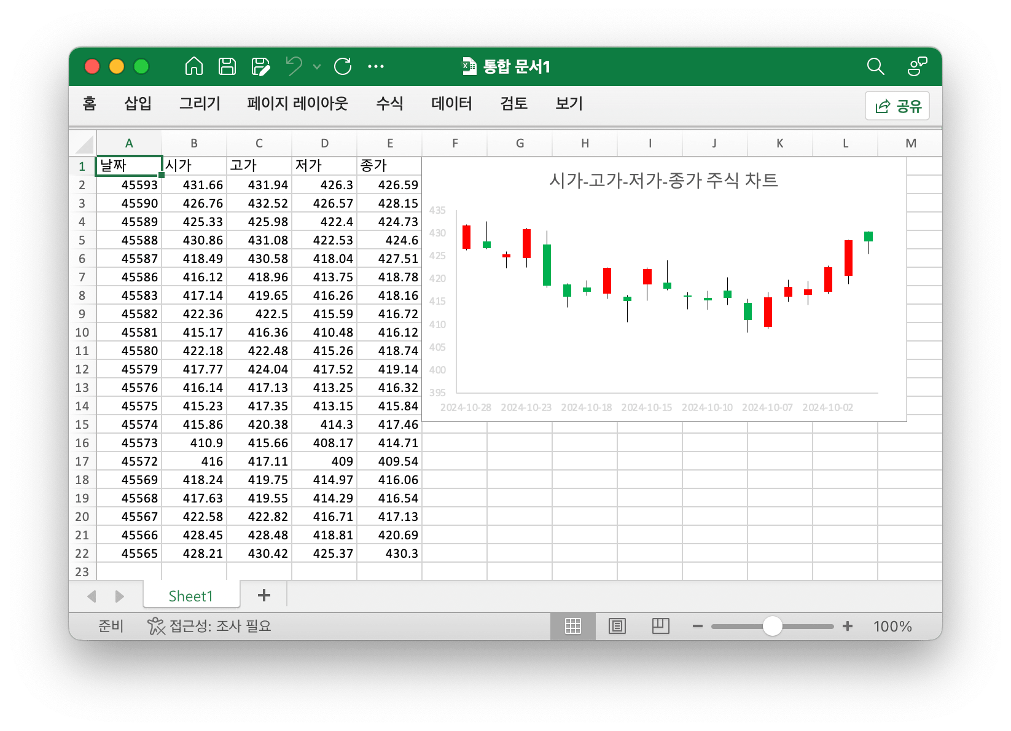
Task: Click the 시가 header cell
Action: (x=194, y=166)
